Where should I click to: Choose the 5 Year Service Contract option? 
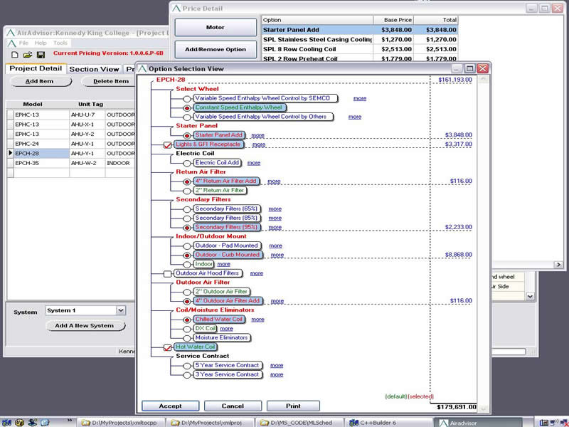point(187,366)
